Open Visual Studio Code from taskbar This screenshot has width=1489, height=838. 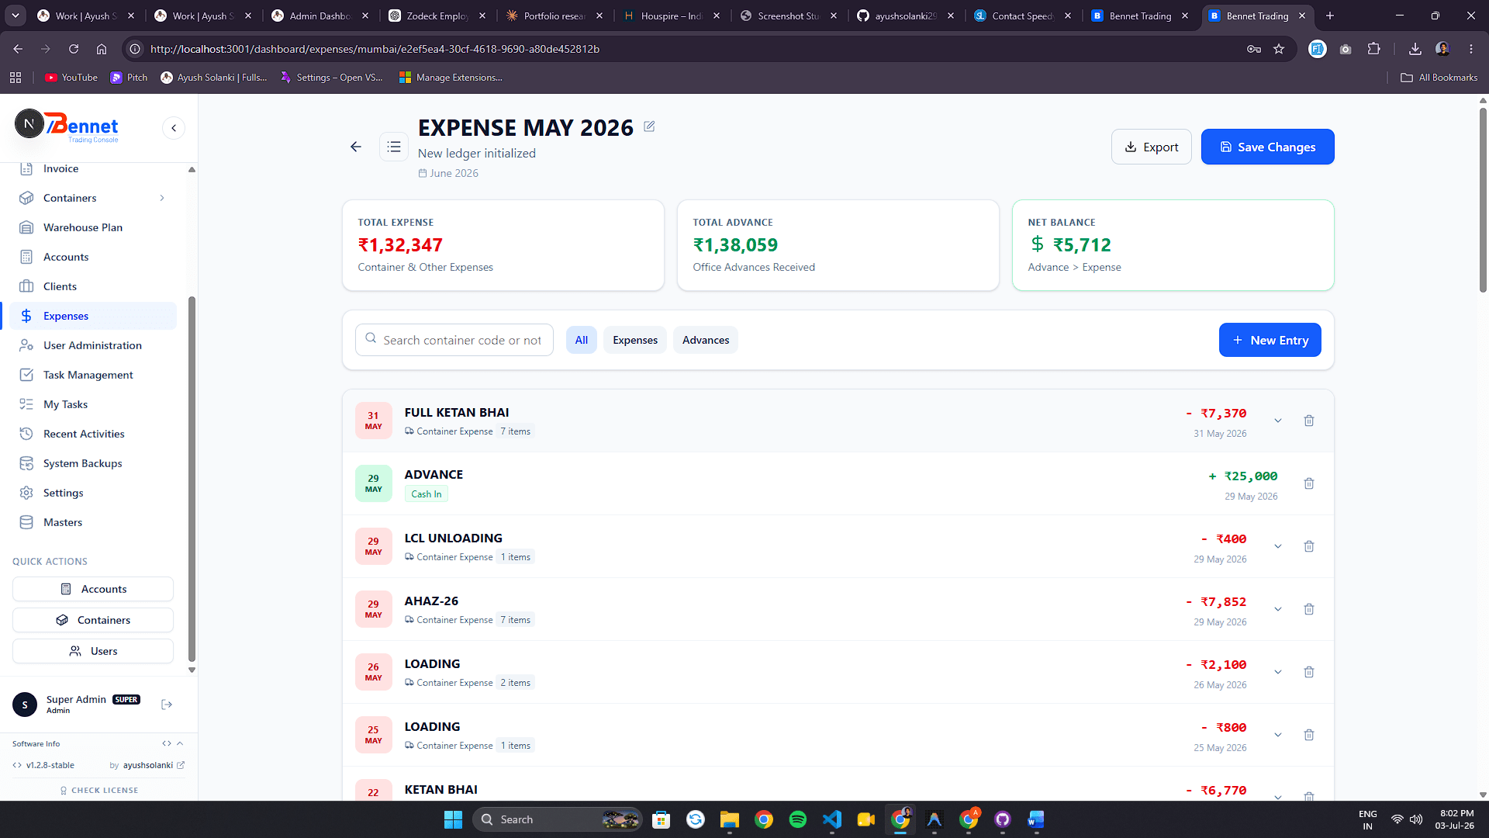coord(832,819)
